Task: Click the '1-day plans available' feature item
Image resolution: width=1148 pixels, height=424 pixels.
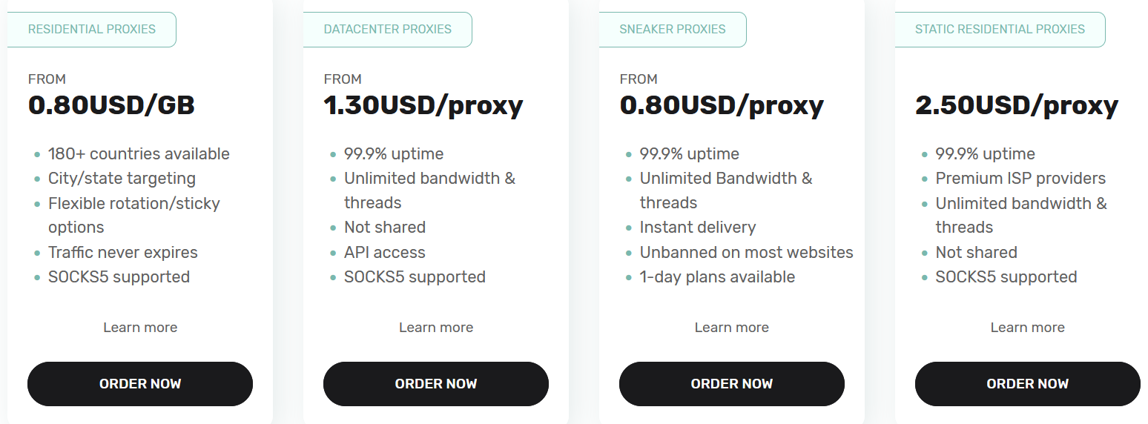Action: point(717,277)
